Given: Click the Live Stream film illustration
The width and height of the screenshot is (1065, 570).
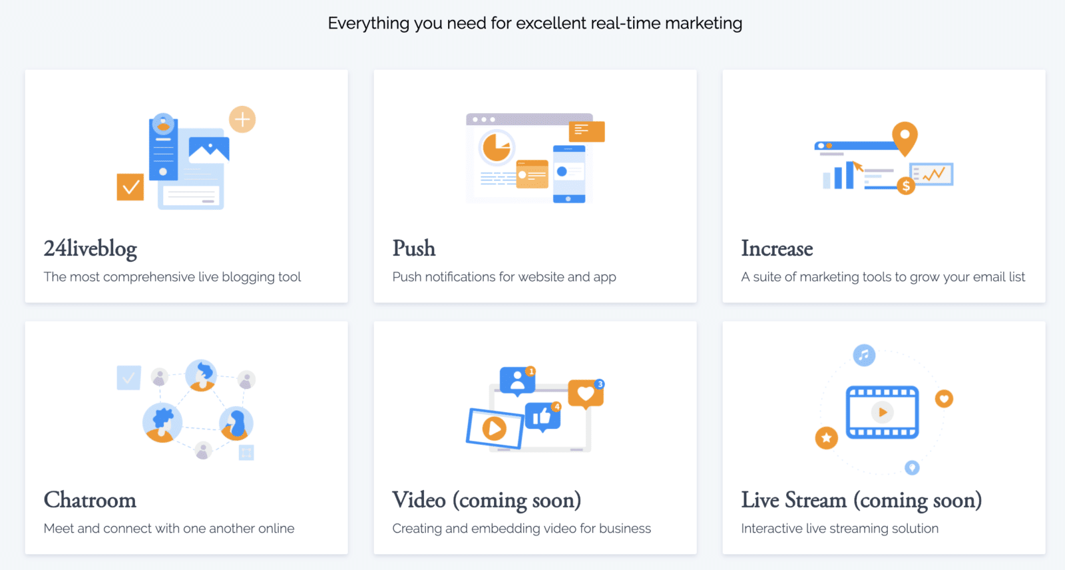Looking at the screenshot, I should pos(882,412).
